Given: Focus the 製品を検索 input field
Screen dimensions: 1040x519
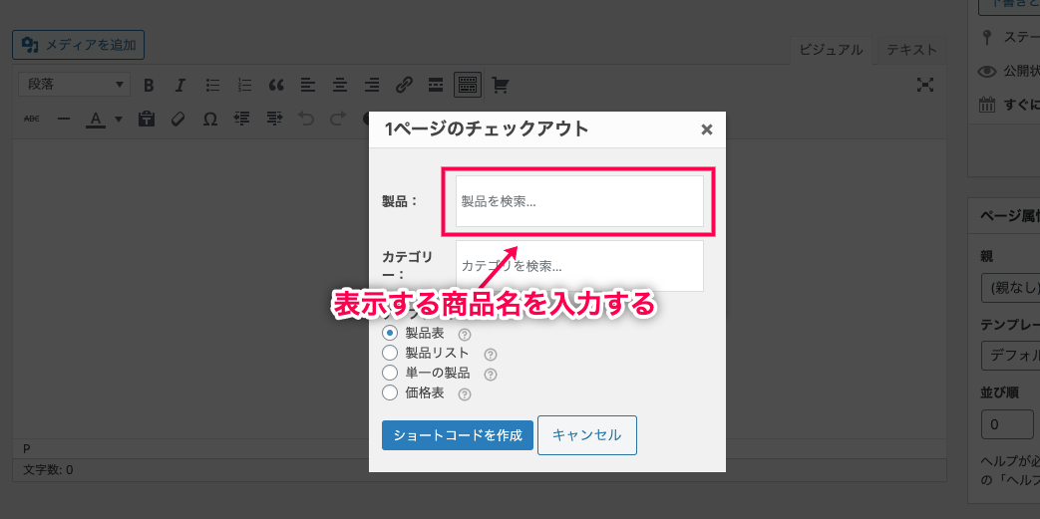Looking at the screenshot, I should pos(579,201).
